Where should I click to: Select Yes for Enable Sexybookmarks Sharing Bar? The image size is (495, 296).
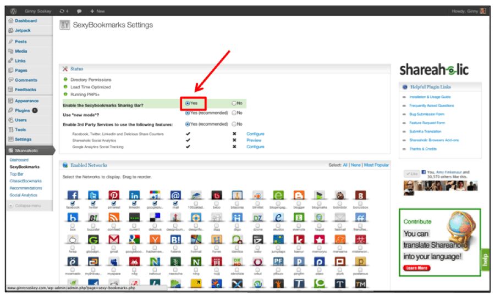[188, 103]
